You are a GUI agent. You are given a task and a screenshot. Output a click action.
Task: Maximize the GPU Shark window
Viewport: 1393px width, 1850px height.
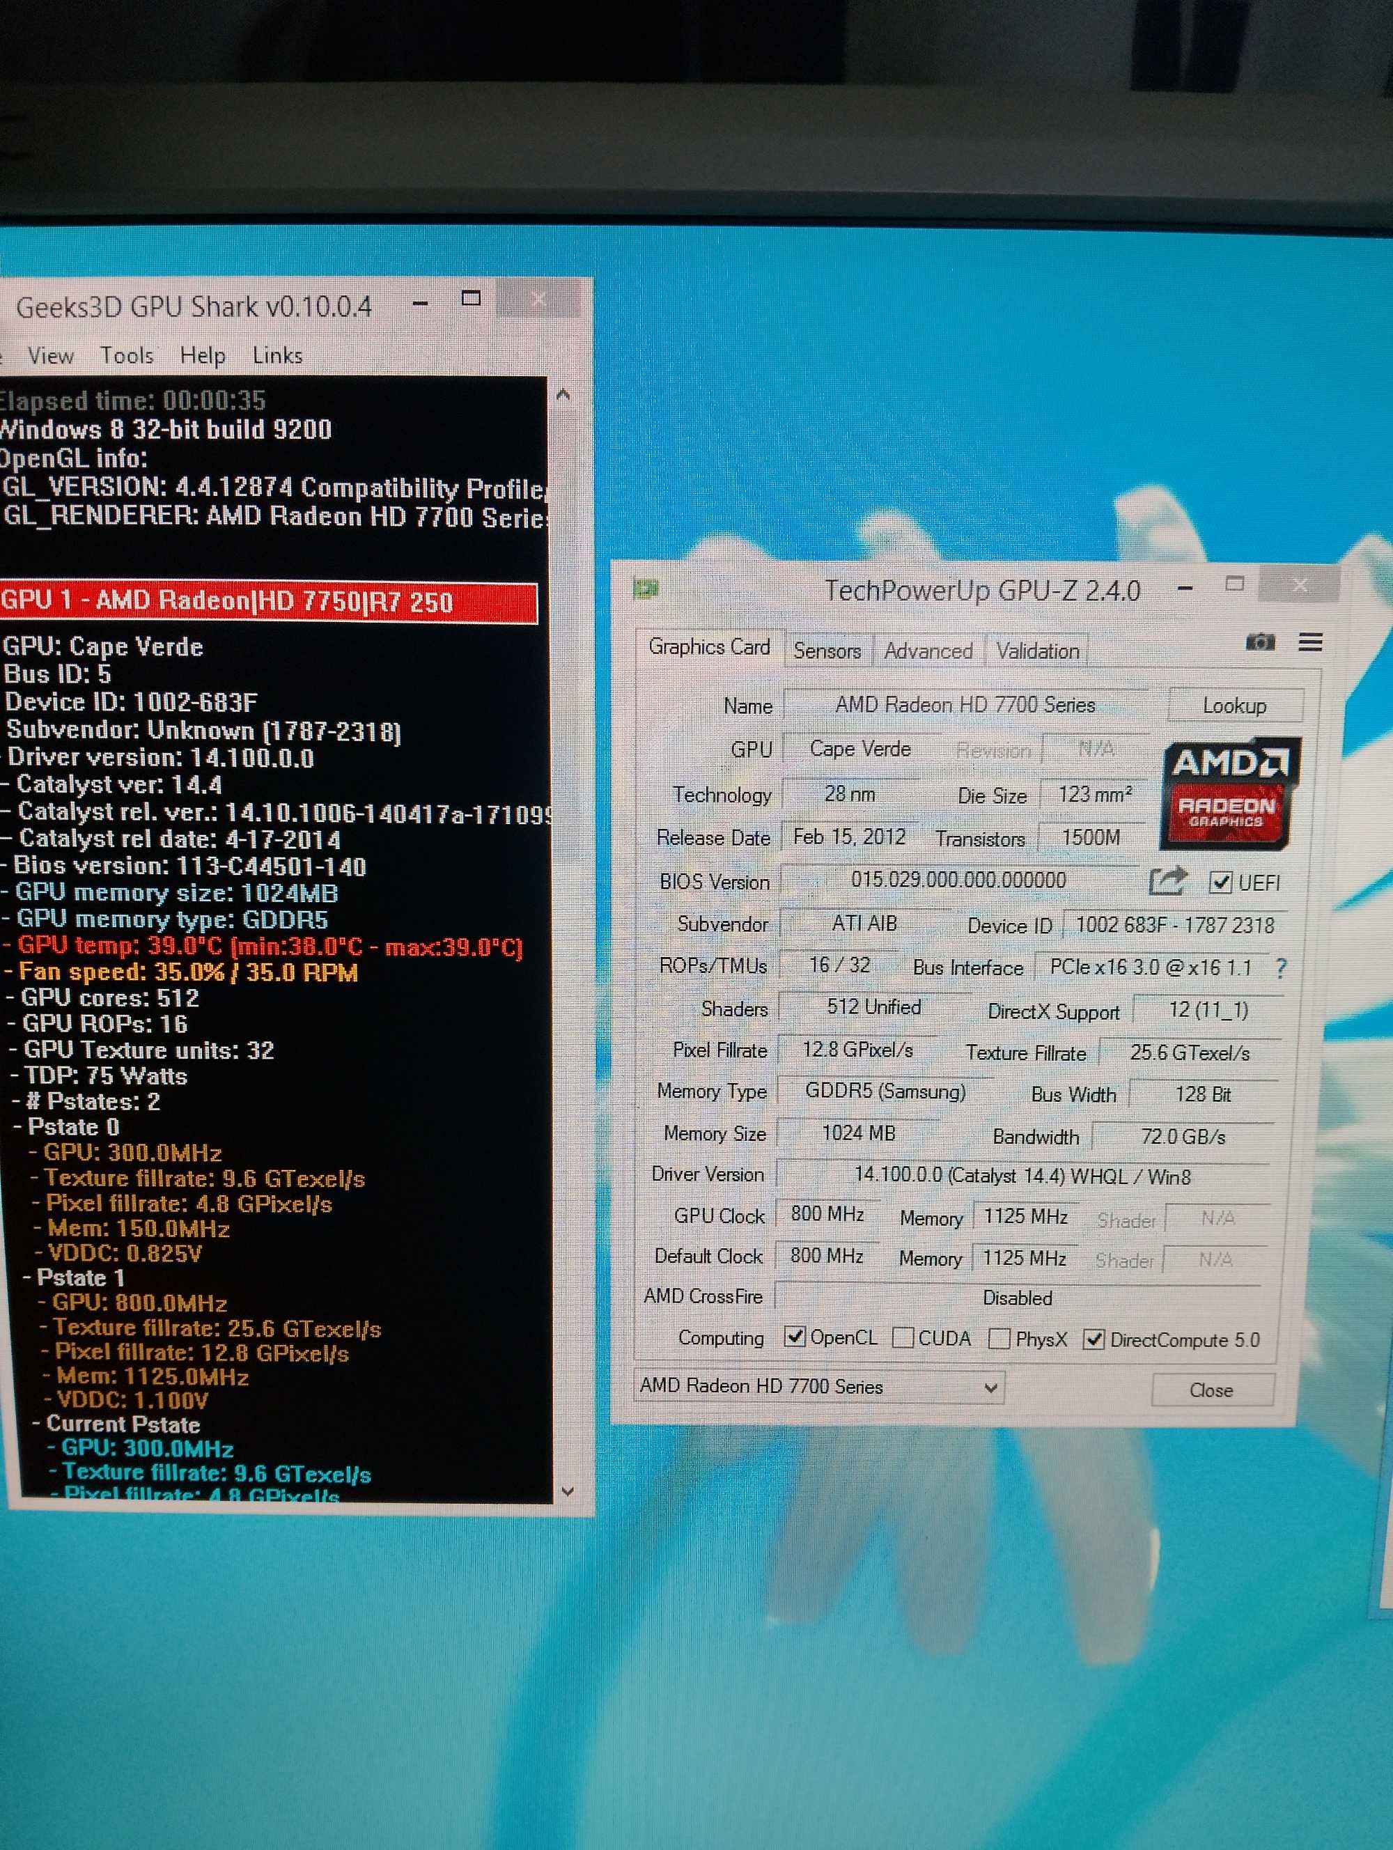click(471, 297)
